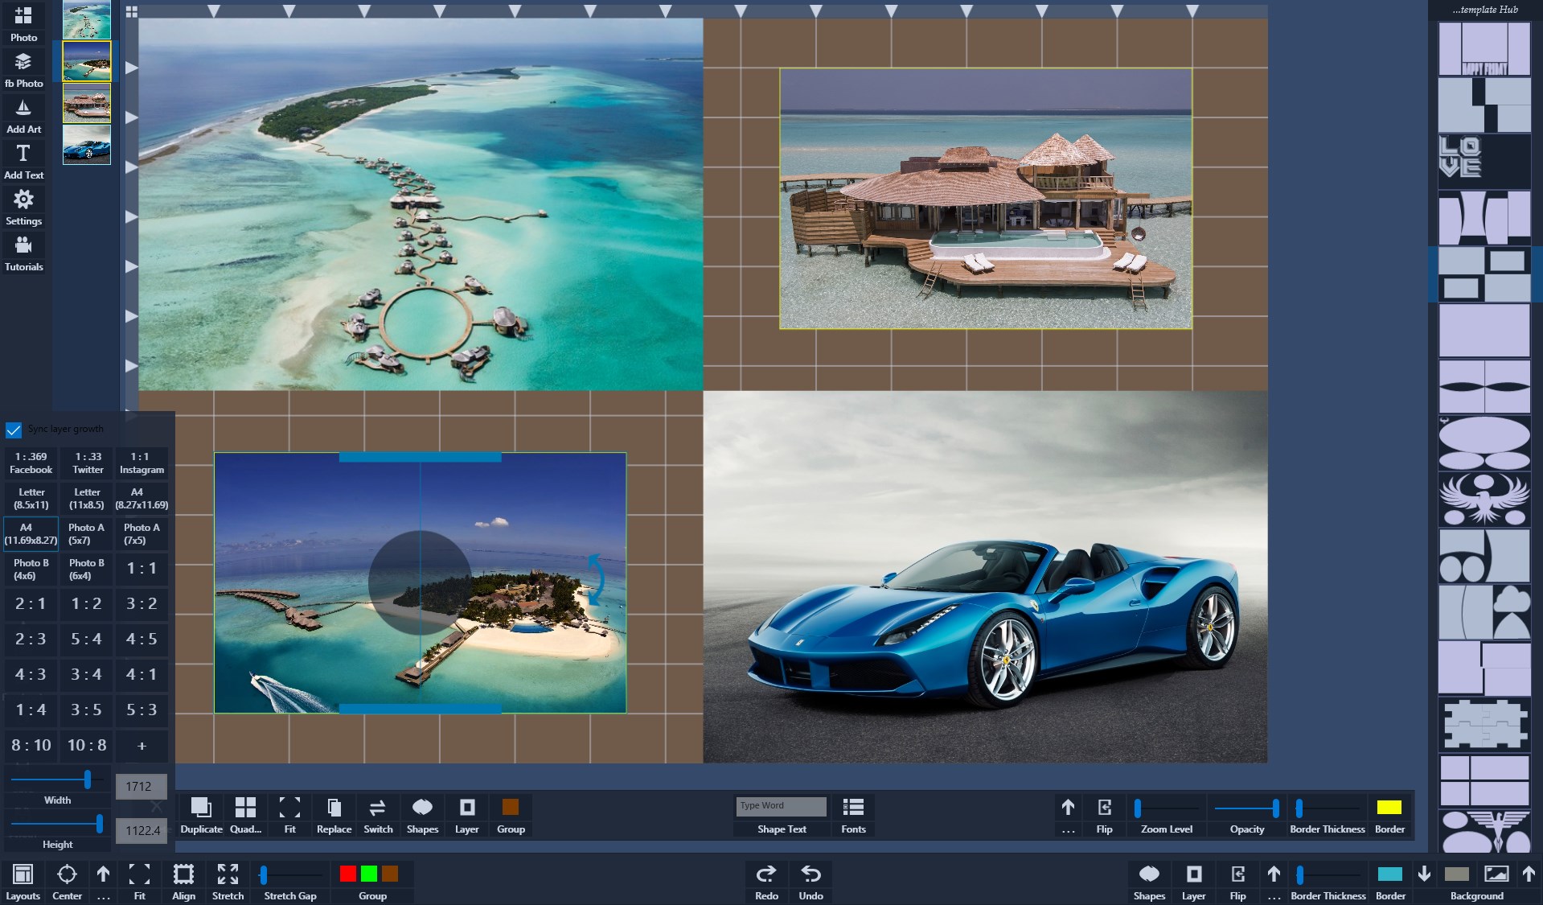Toggle the Sync layer growth checkbox
The image size is (1543, 905).
coord(13,429)
